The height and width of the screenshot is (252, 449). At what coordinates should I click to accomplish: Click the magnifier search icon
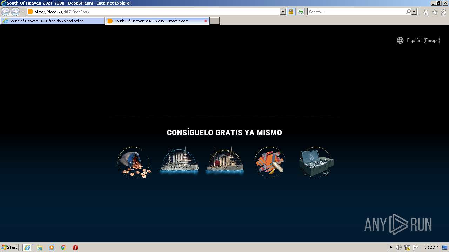(408, 12)
